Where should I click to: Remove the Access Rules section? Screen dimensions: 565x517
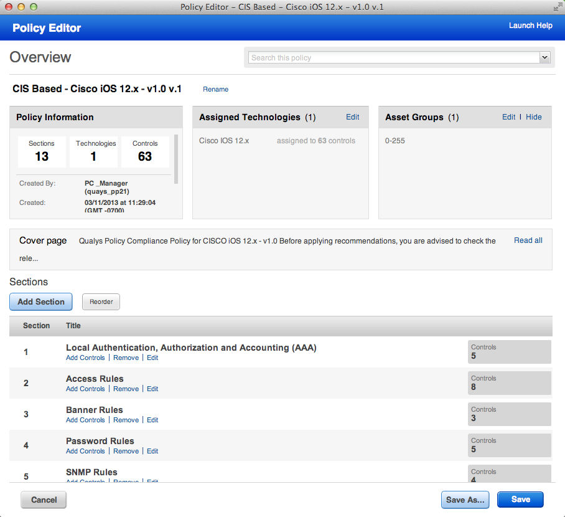coord(126,389)
